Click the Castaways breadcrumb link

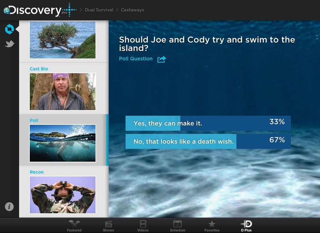tap(132, 10)
